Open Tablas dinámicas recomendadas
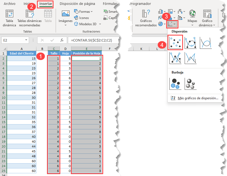Screen dimensions: 227x176 (30, 18)
